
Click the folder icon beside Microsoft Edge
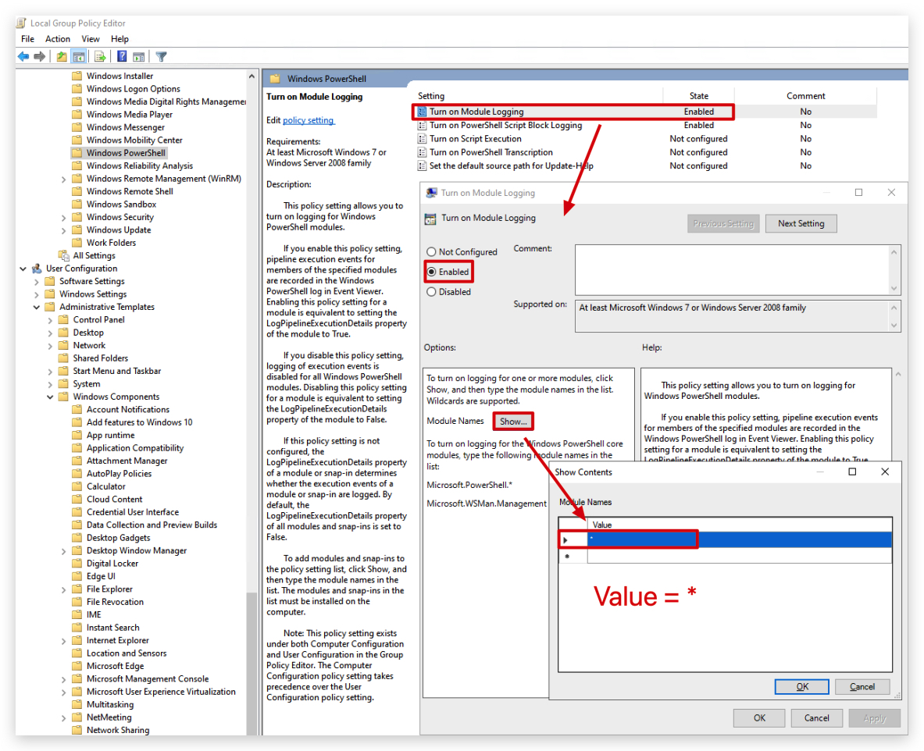(77, 666)
